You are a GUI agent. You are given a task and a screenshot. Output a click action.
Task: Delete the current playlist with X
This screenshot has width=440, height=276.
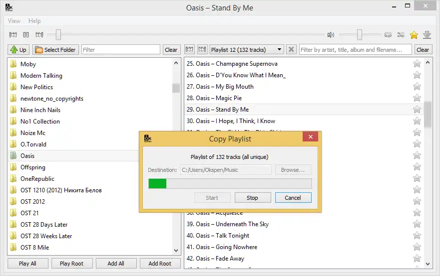(x=291, y=49)
